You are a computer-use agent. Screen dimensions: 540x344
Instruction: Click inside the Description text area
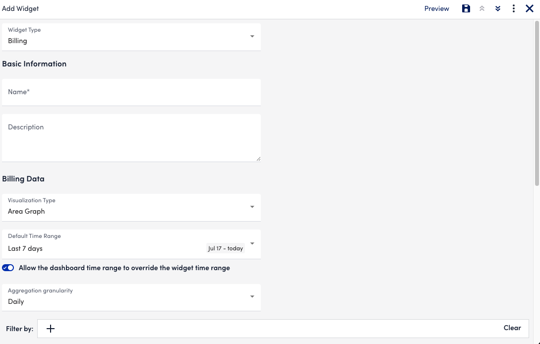pyautogui.click(x=131, y=137)
